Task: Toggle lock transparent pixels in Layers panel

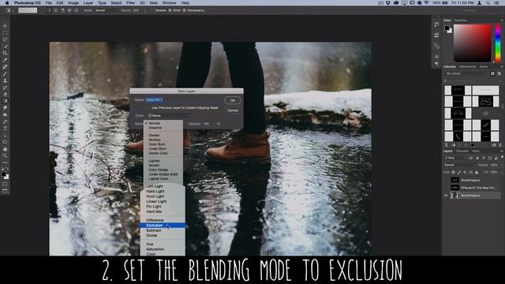Action: pos(454,173)
